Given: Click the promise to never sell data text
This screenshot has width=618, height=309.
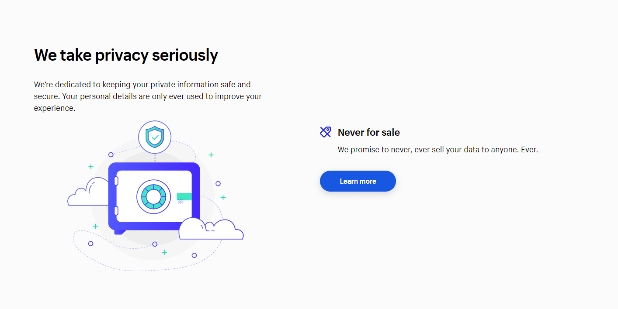Looking at the screenshot, I should pos(437,150).
